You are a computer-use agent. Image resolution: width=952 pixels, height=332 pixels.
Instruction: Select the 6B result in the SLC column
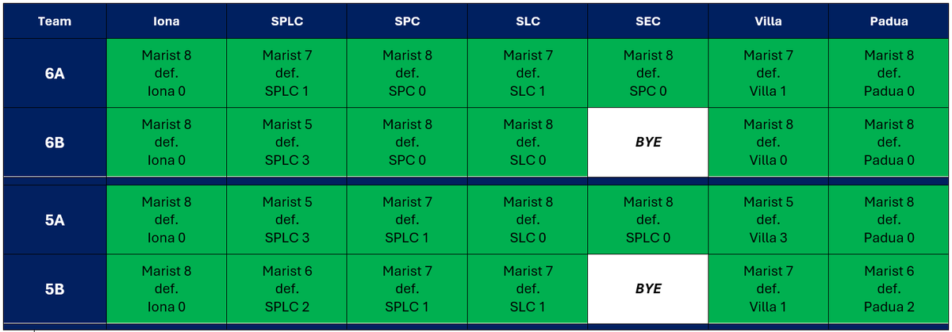[528, 143]
